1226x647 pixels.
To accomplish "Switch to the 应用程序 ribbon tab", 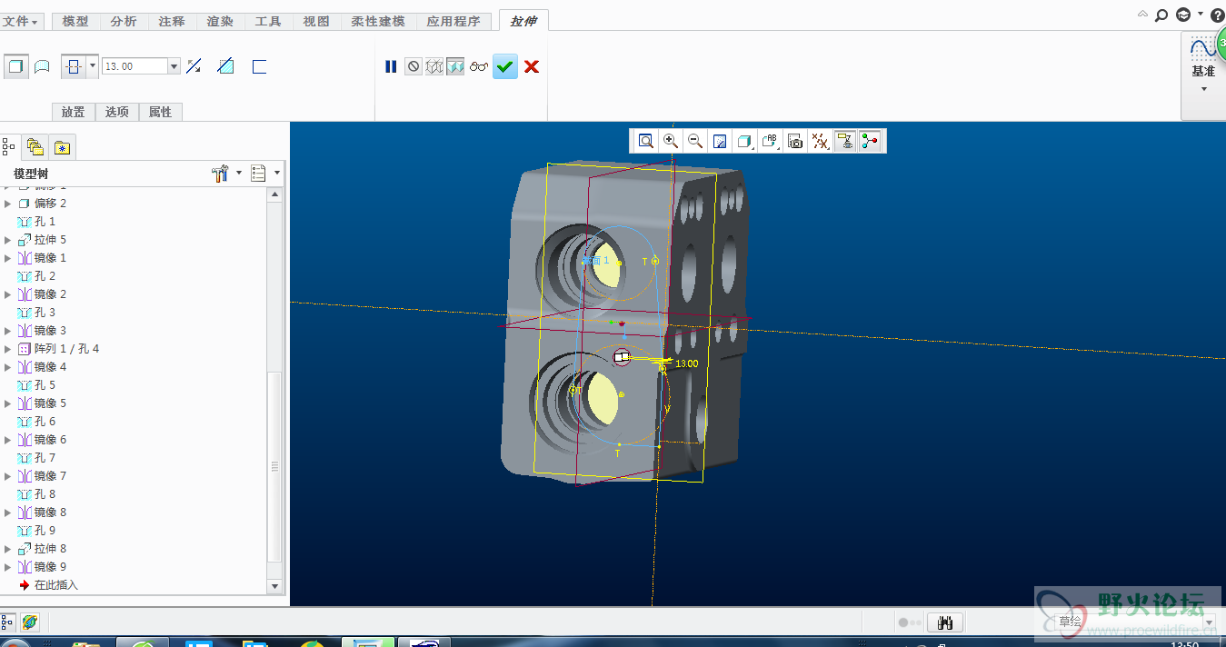I will tap(454, 21).
